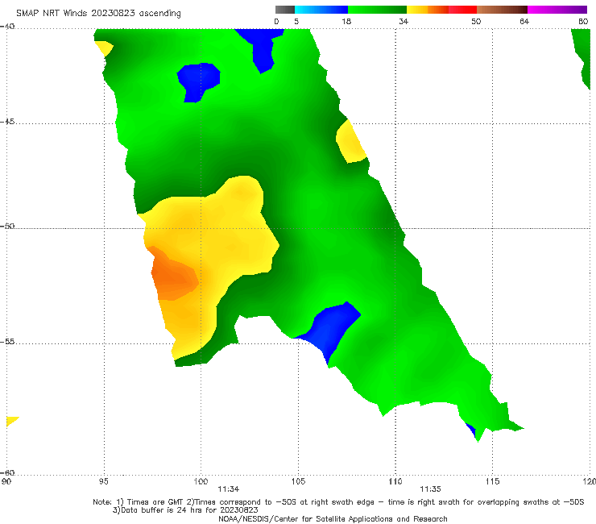
Task: Click the note line starting 'Note: 1) Times are GMT'
Action: pyautogui.click(x=338, y=502)
